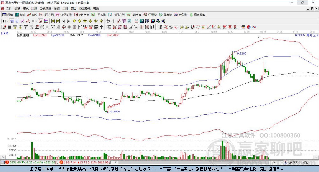Open the calculator icon
Screen dimensions: 319x172
pyautogui.click(x=142, y=21)
